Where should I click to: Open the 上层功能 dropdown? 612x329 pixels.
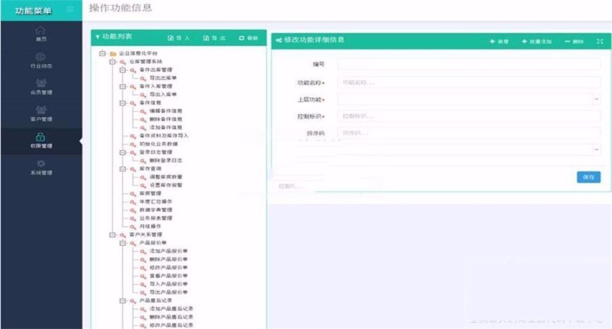(469, 99)
